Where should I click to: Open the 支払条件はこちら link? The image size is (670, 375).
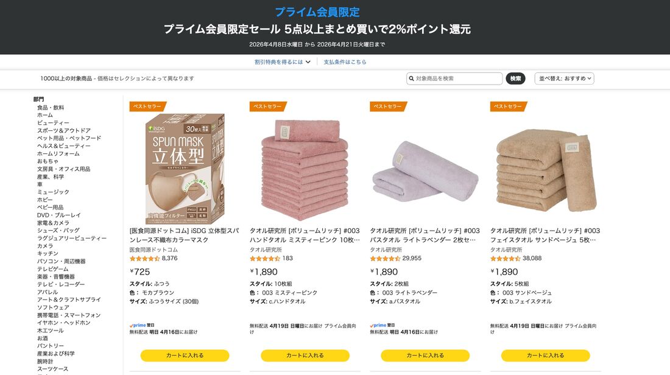click(x=347, y=61)
